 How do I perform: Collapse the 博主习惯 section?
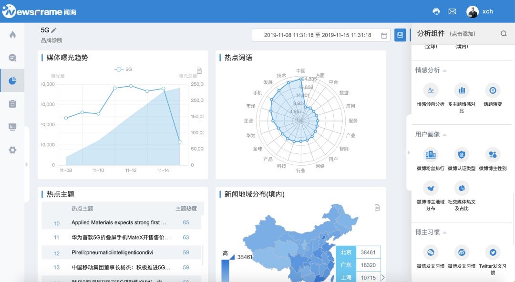tap(444, 232)
